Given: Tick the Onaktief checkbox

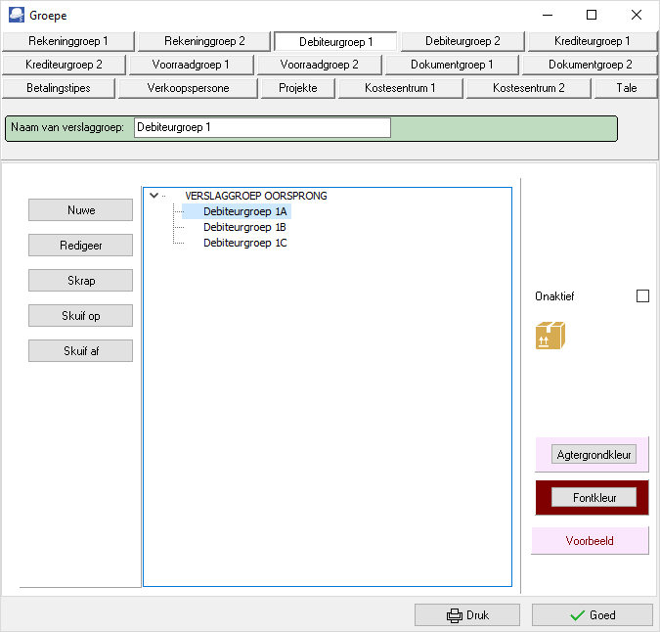Looking at the screenshot, I should [x=642, y=296].
